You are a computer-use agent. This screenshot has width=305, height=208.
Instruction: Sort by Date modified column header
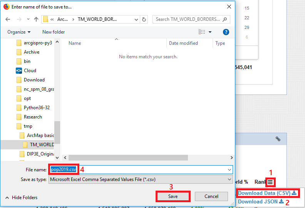click(x=183, y=43)
